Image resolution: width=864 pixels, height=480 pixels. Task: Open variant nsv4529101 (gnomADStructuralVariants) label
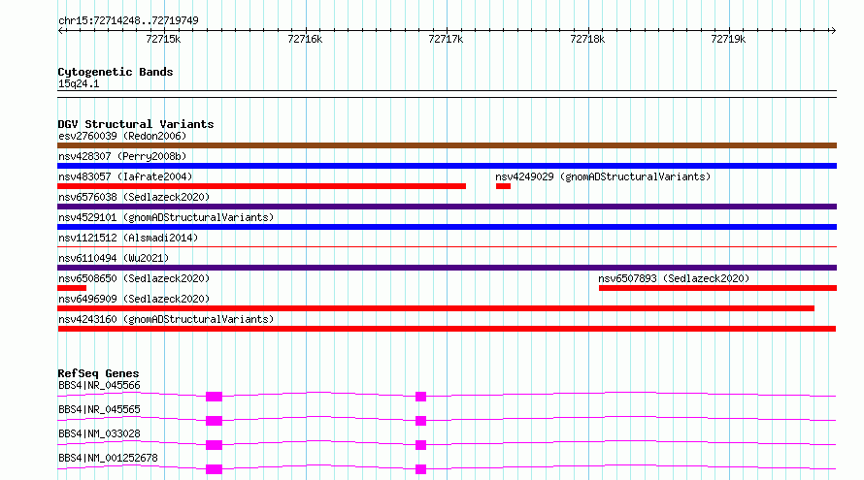point(166,217)
